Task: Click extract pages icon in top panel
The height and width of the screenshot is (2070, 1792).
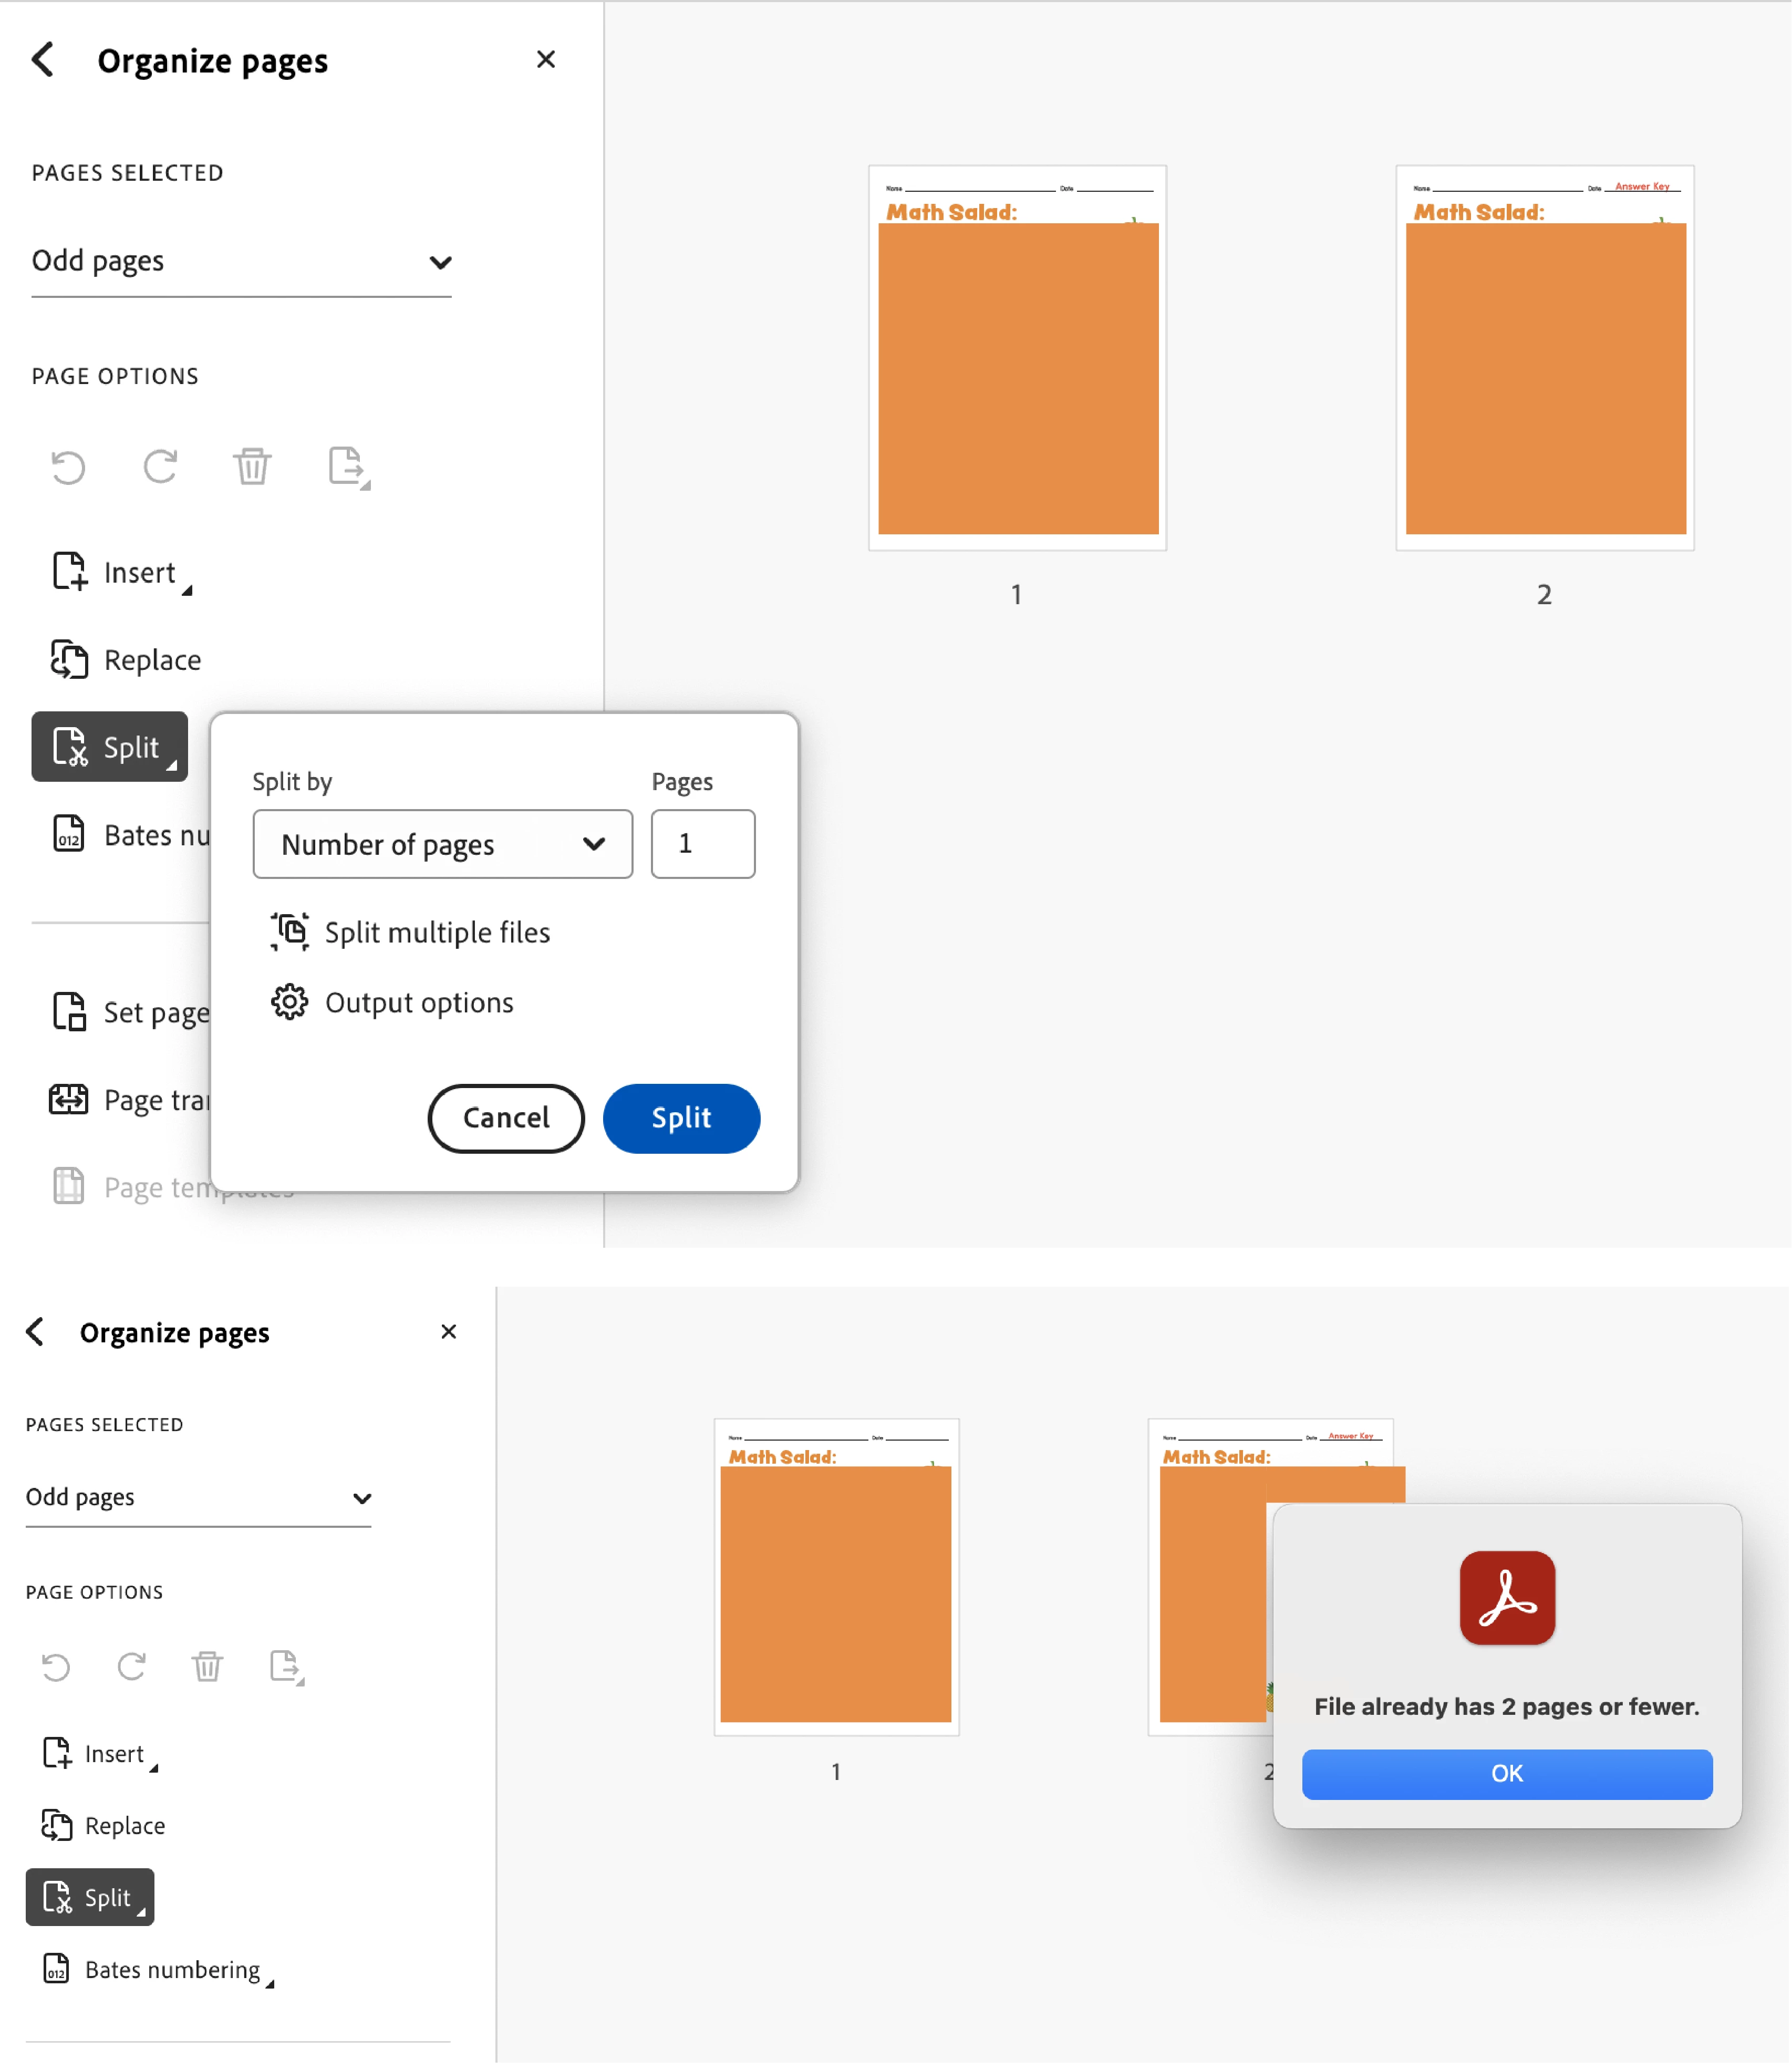Action: point(347,467)
